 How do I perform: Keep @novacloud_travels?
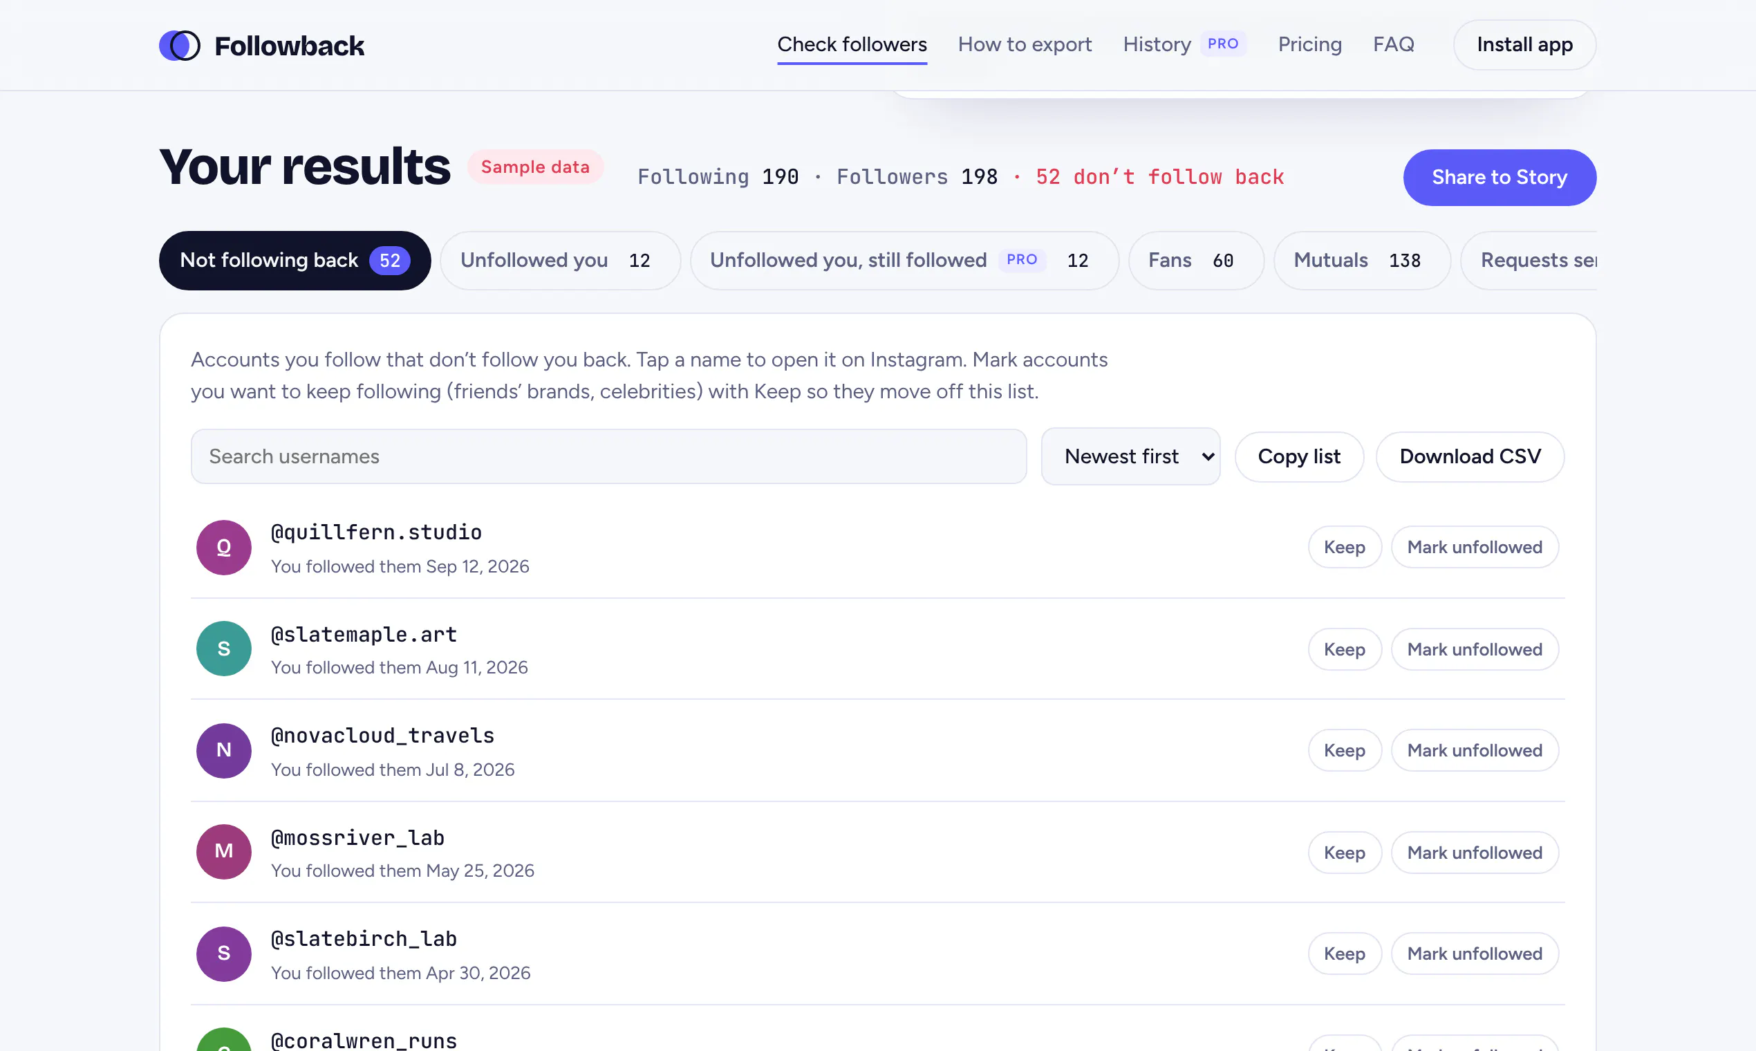1344,750
